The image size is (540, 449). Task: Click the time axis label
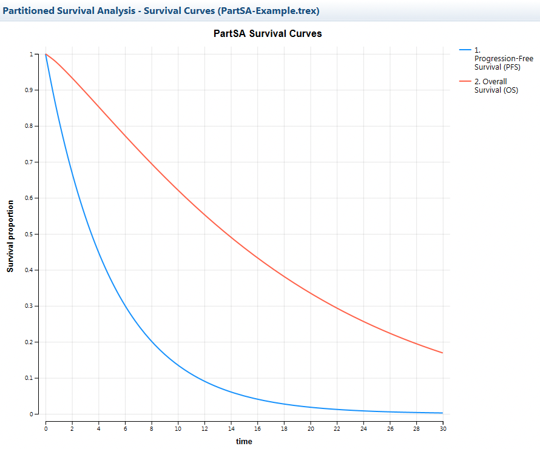coord(243,441)
